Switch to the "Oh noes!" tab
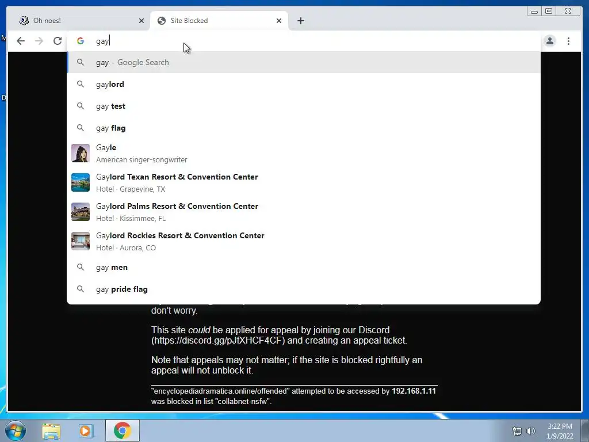This screenshot has width=589, height=442. click(82, 21)
